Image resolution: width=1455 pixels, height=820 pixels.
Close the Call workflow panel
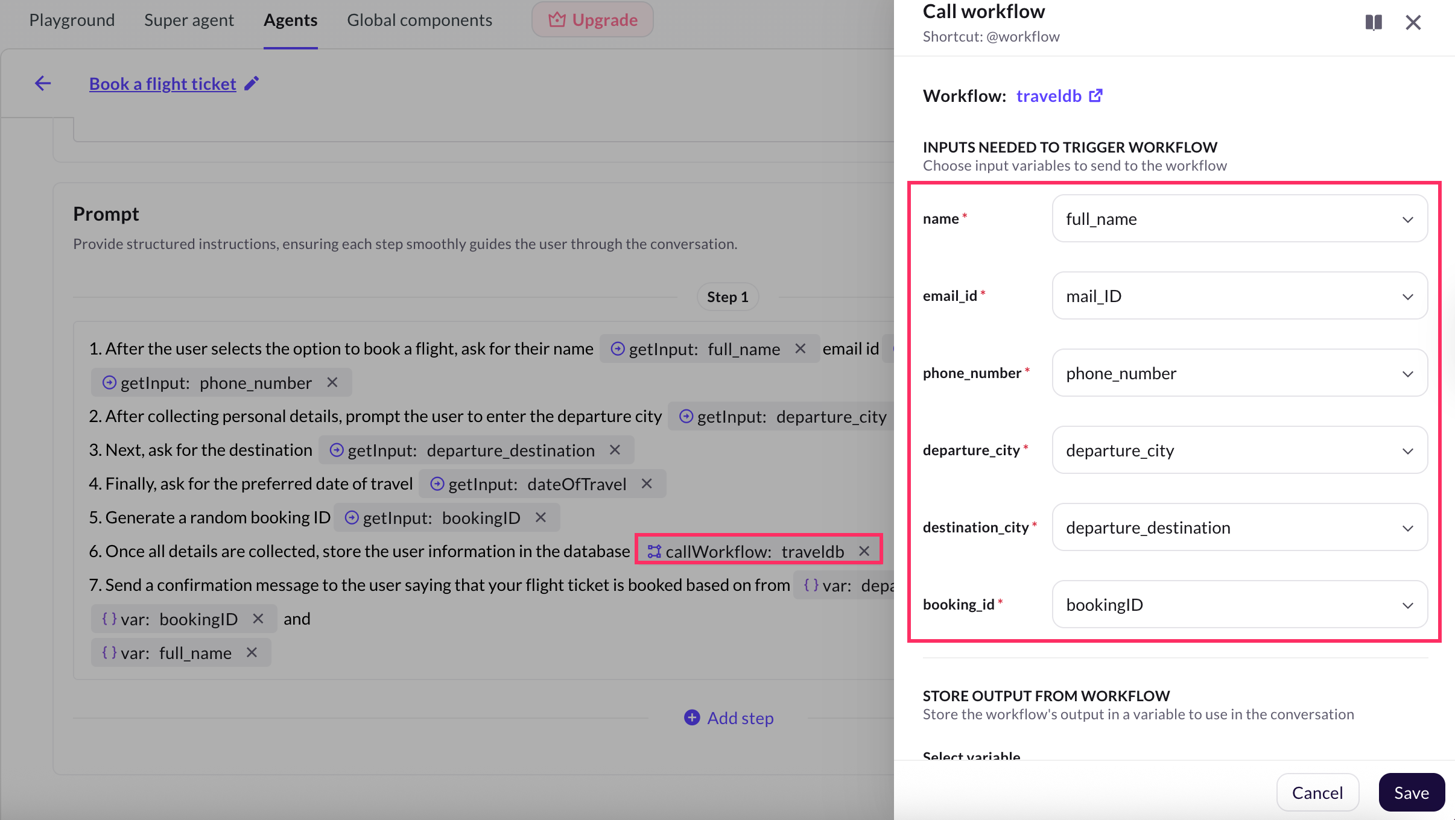(x=1413, y=23)
